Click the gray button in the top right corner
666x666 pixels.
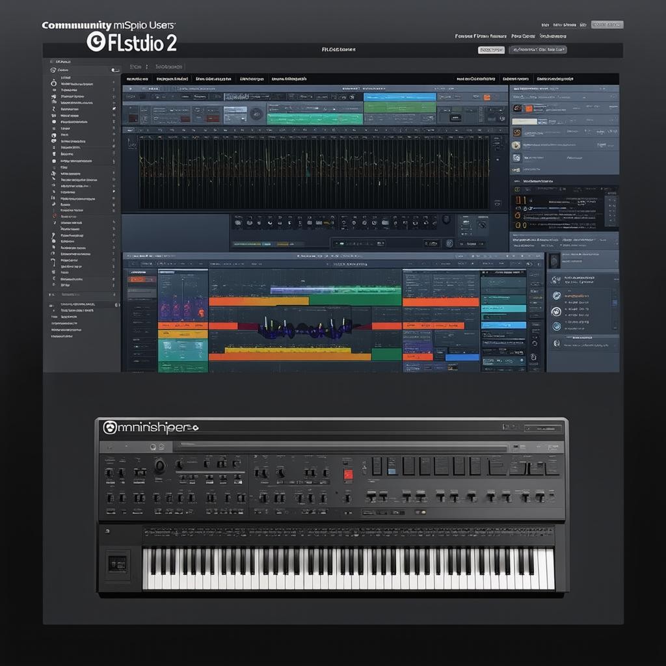(607, 25)
